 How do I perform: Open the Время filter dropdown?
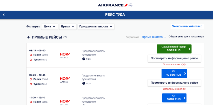point(68,27)
